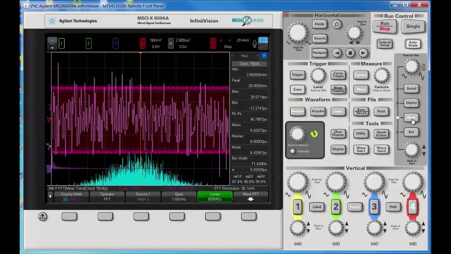Click the Horiz button
Screen dimensions: 451x254
tap(319, 24)
